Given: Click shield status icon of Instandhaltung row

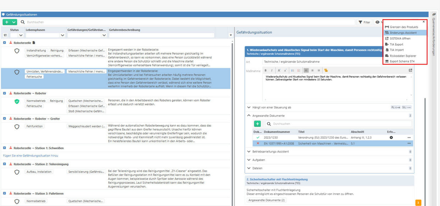Looking at the screenshot, I should pos(17,51).
